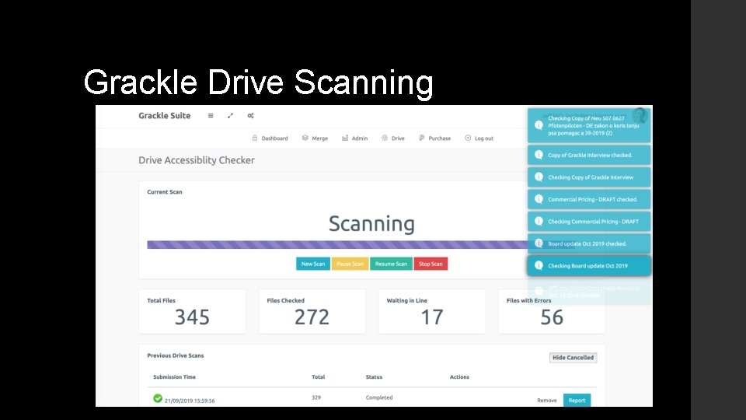This screenshot has width=746, height=420.
Task: Click the 329 total cell
Action: click(x=316, y=397)
